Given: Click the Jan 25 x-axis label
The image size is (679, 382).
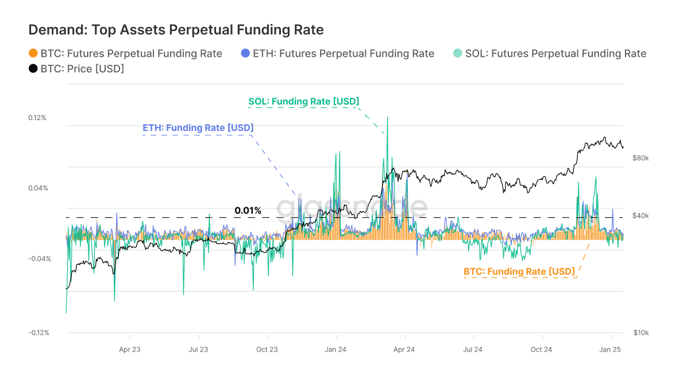Looking at the screenshot, I should point(609,349).
